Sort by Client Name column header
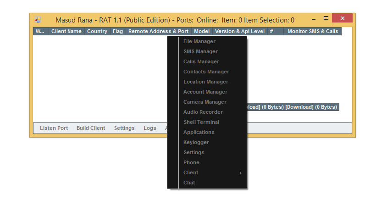Image resolution: width=365 pixels, height=200 pixels. click(x=66, y=31)
